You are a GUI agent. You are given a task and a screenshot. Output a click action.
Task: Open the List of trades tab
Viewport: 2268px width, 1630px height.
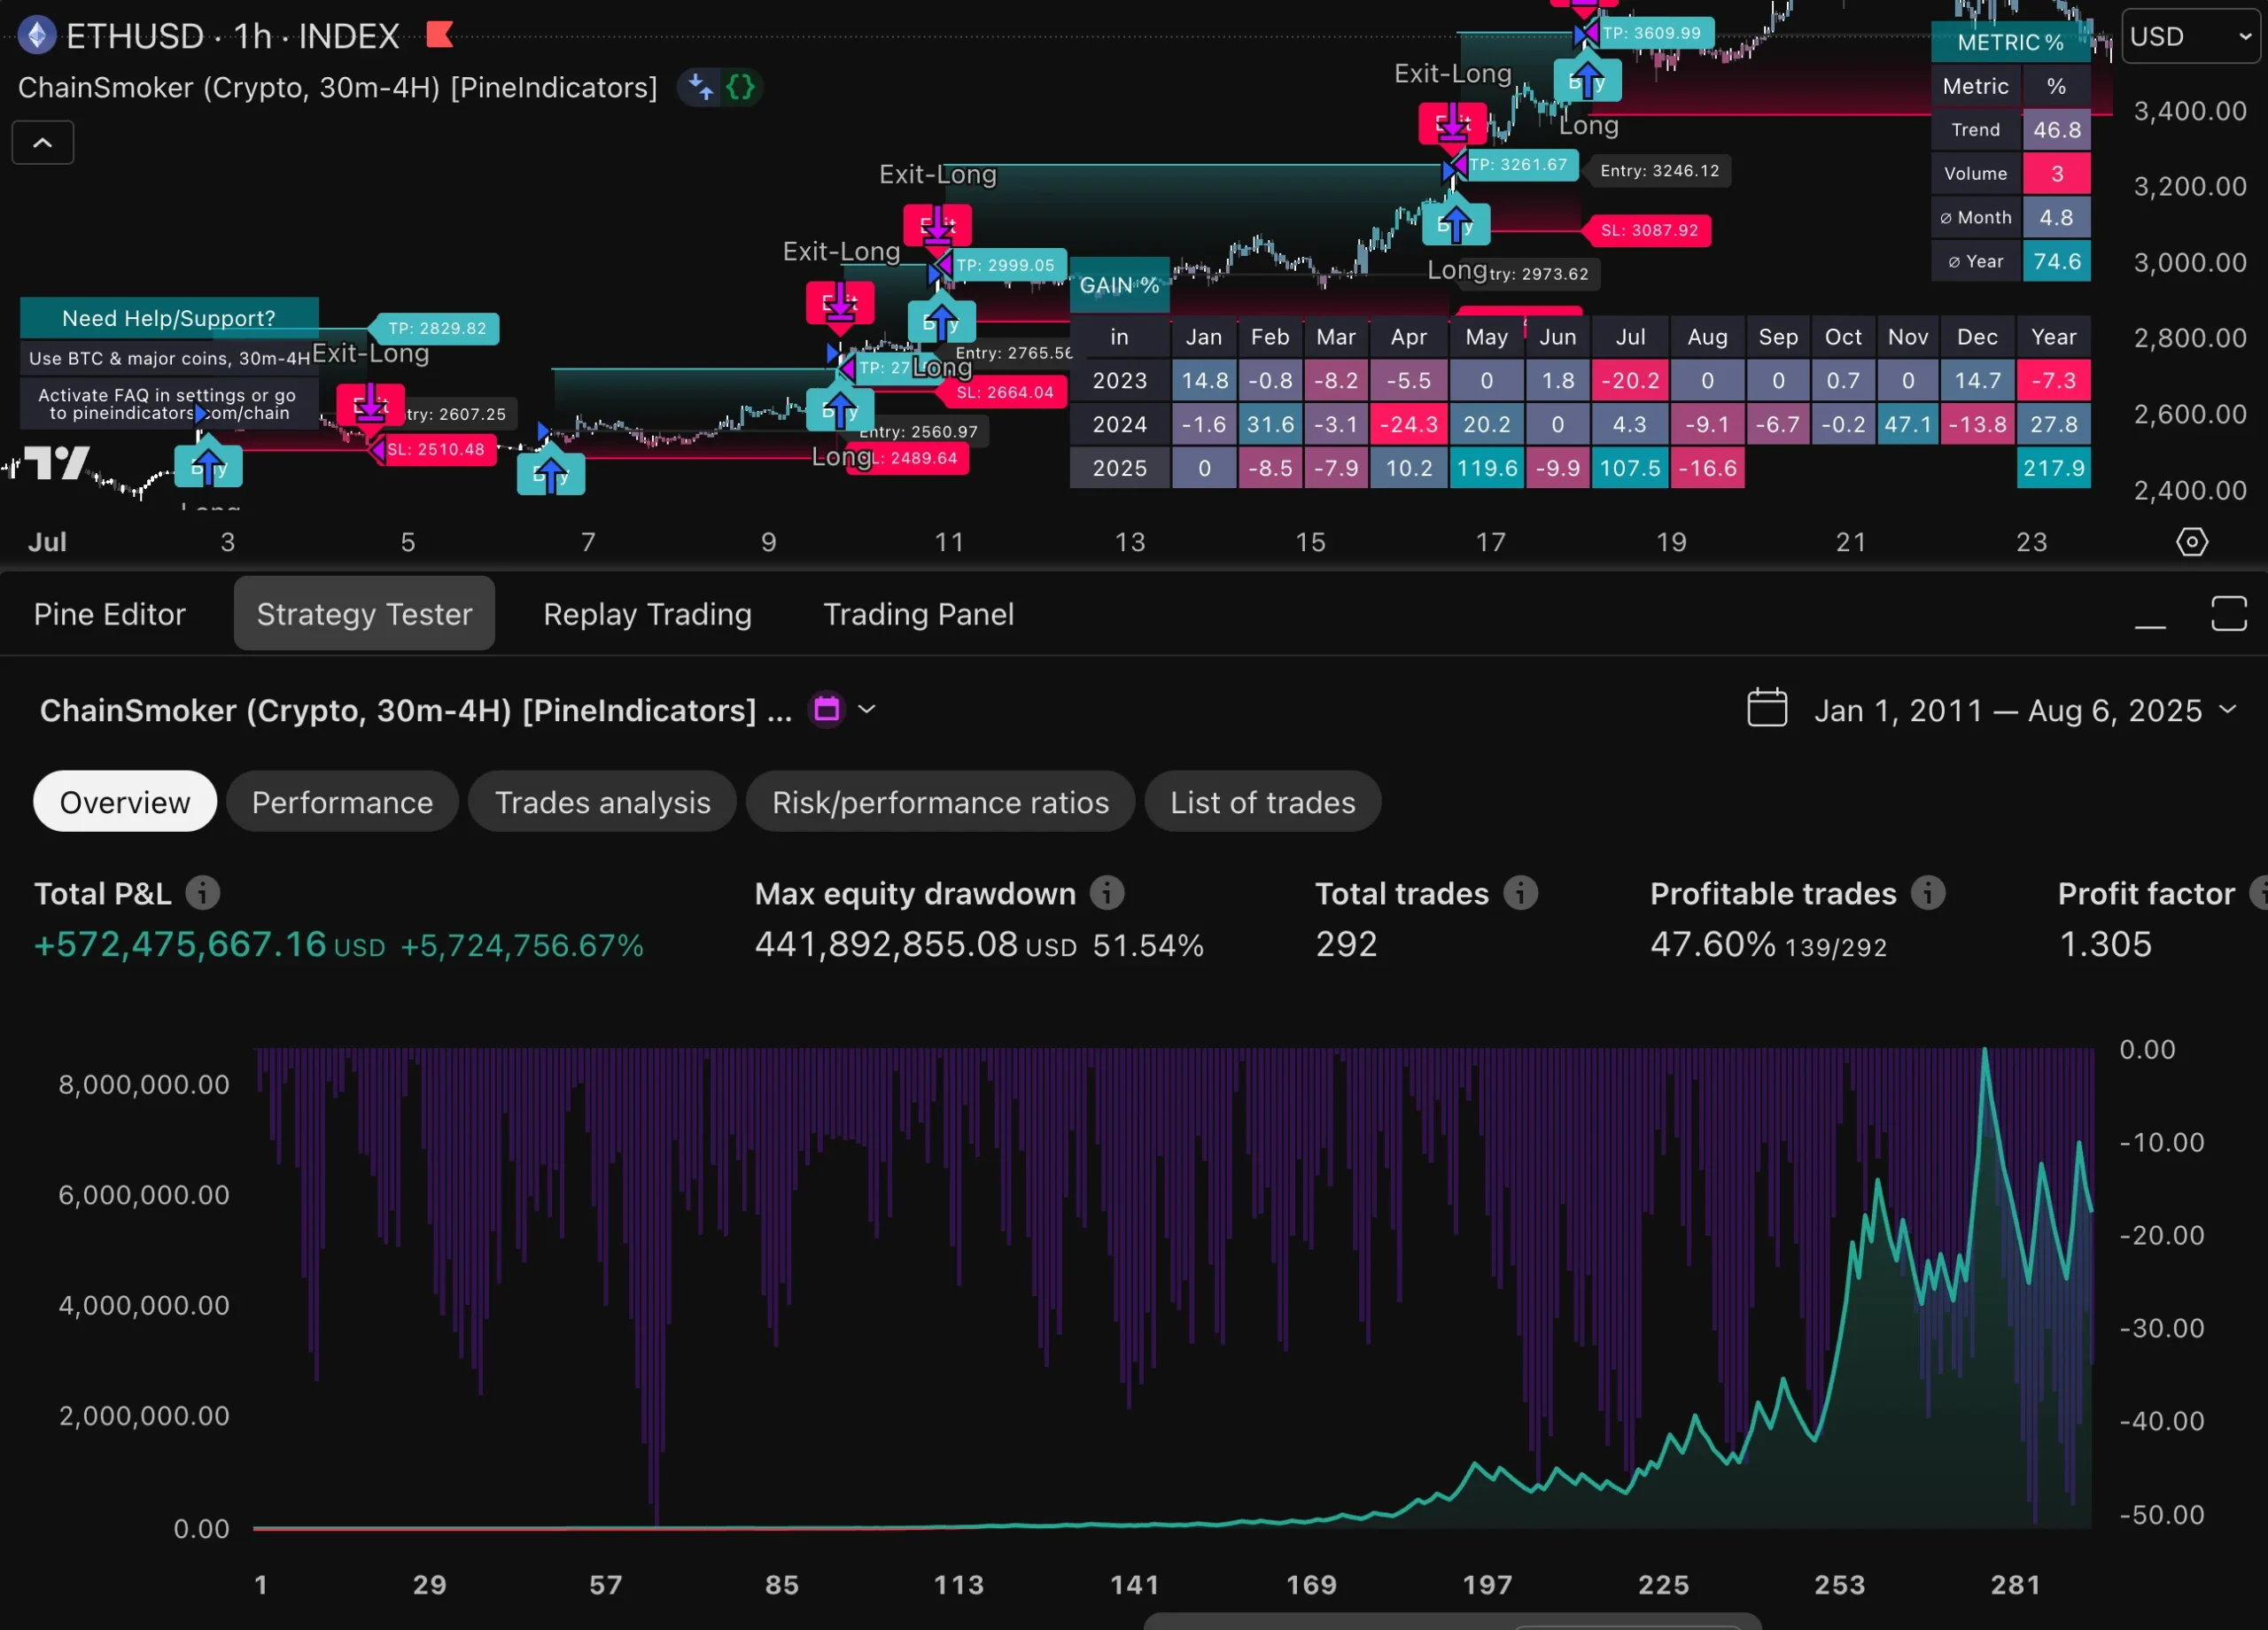click(1262, 801)
